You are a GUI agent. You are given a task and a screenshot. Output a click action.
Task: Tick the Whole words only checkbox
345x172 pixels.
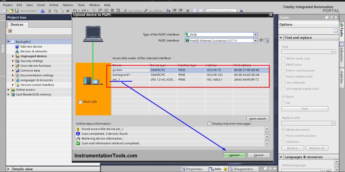click(283, 58)
